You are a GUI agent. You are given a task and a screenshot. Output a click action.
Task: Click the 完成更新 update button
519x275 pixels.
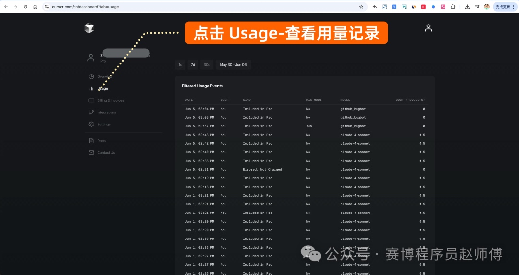505,7
